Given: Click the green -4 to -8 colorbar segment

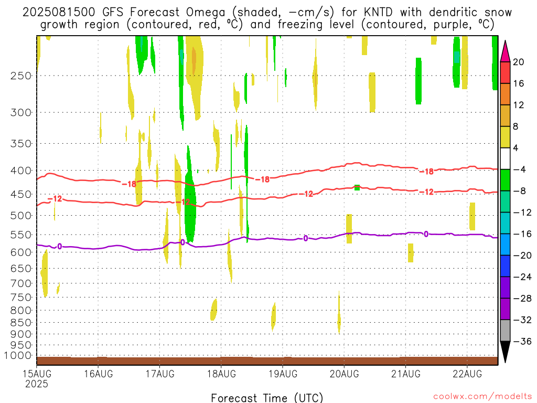Looking at the screenshot, I should pyautogui.click(x=505, y=181).
